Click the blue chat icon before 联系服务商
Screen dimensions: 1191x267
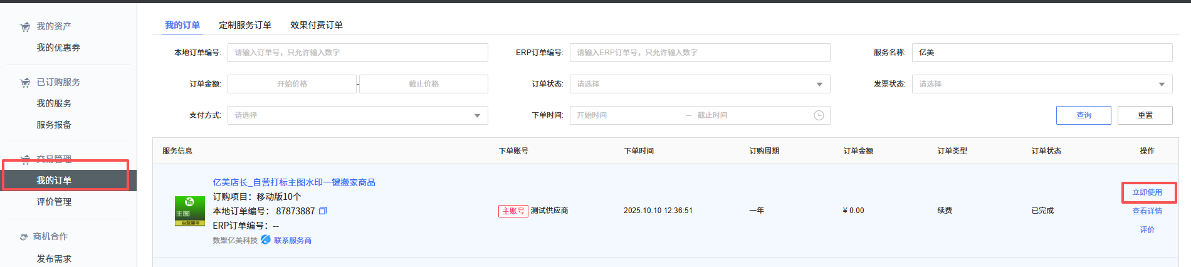point(266,240)
